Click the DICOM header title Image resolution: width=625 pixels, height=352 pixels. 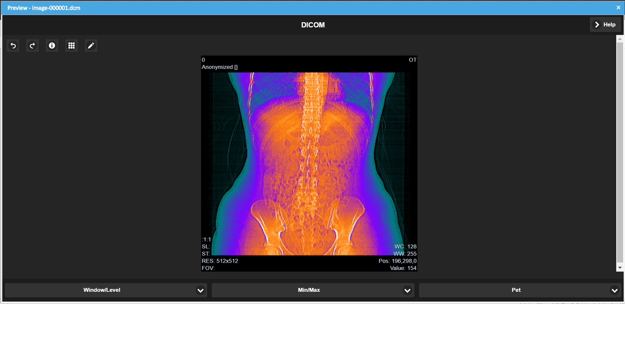312,24
